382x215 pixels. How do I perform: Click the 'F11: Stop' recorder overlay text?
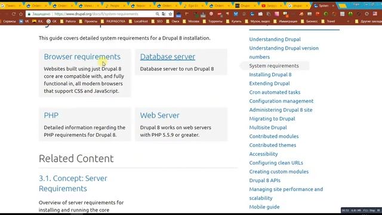click(x=369, y=210)
